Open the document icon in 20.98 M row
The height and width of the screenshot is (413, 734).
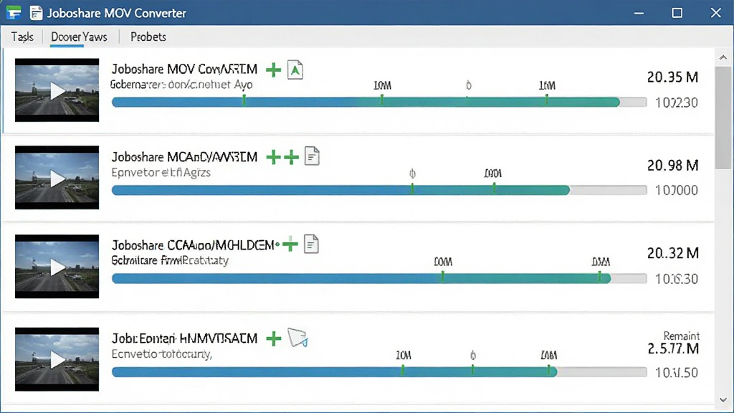(312, 156)
